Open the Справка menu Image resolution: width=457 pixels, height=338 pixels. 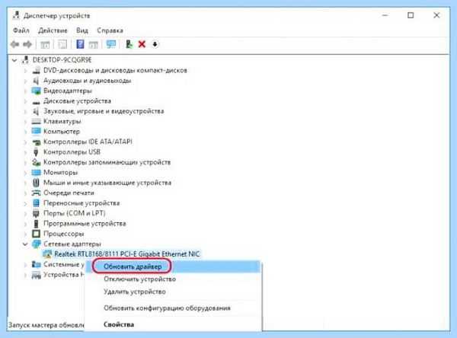pos(110,30)
